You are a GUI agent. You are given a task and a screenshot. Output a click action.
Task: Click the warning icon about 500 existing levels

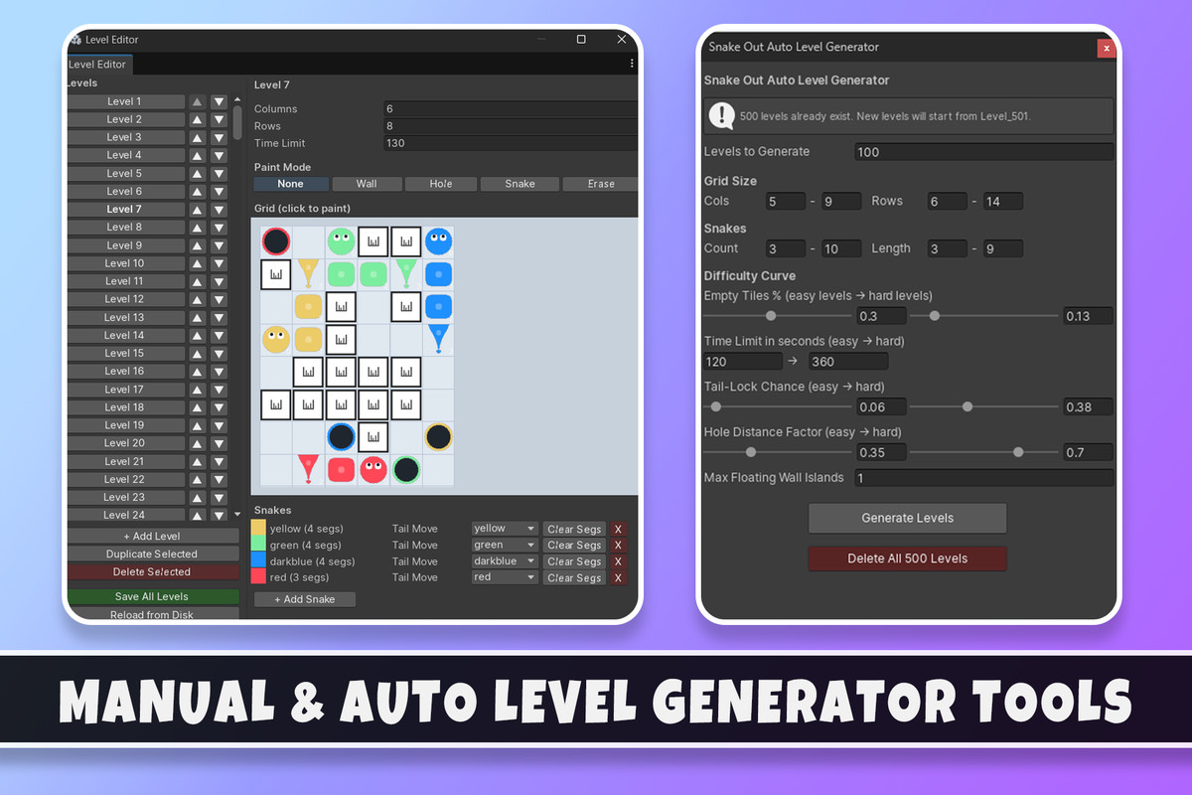[722, 114]
